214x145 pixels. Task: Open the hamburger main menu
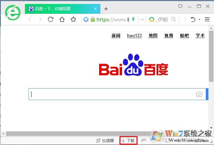pos(207,19)
